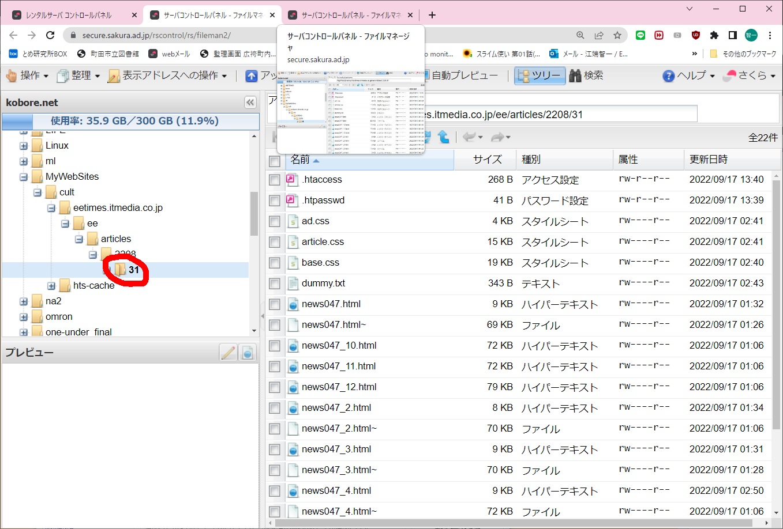Check the box for .htaccess
Viewport: 783px width, 529px height.
pyautogui.click(x=275, y=180)
